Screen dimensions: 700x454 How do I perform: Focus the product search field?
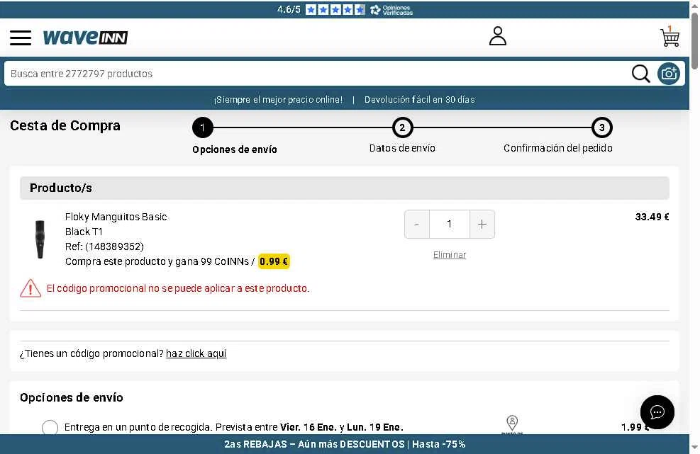317,74
